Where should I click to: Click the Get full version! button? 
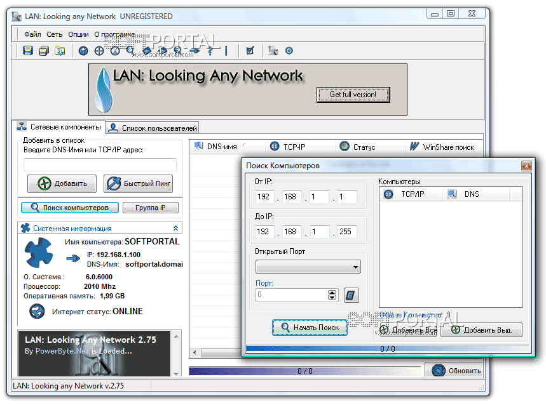click(x=353, y=95)
